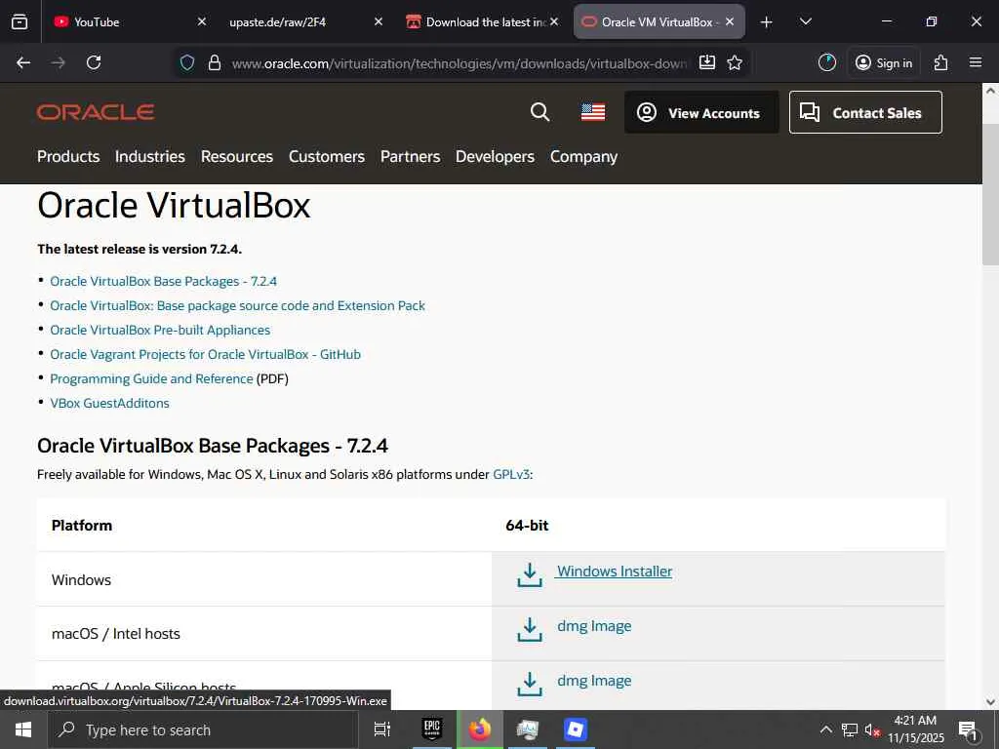Go back to the previous page

click(x=23, y=62)
